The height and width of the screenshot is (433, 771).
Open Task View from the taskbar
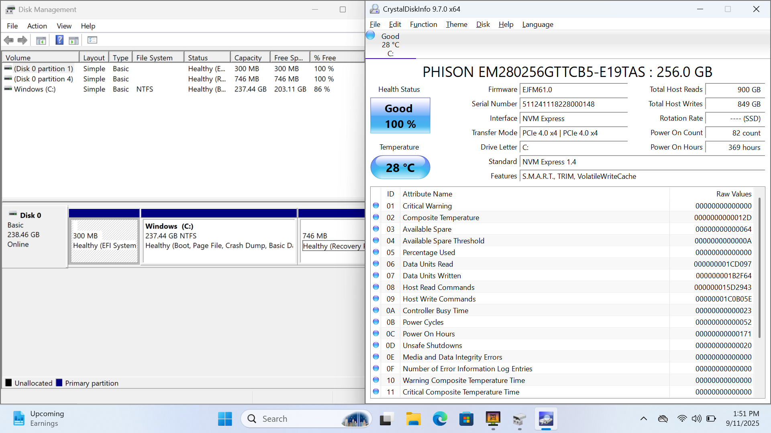385,419
